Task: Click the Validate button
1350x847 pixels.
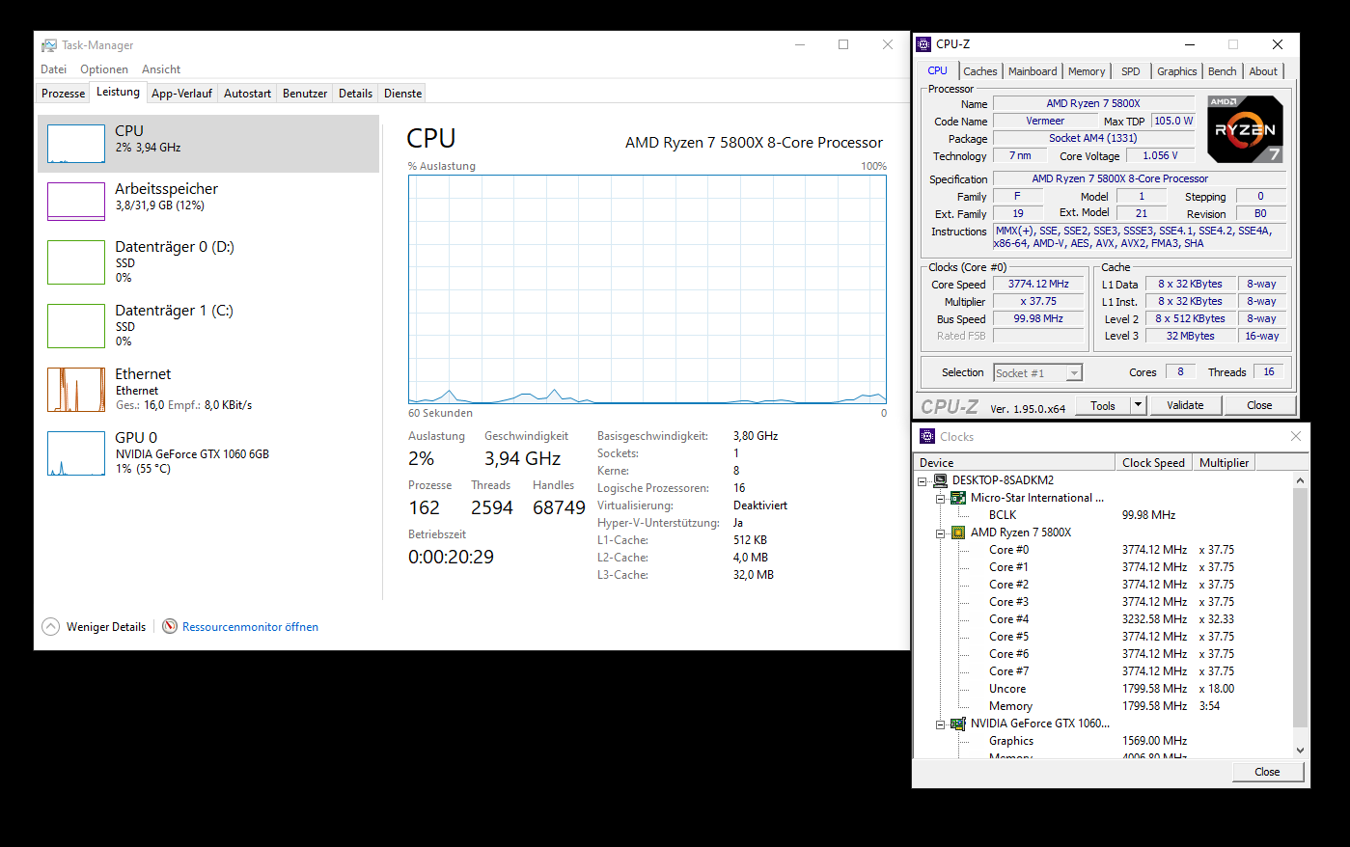Action: click(x=1185, y=406)
